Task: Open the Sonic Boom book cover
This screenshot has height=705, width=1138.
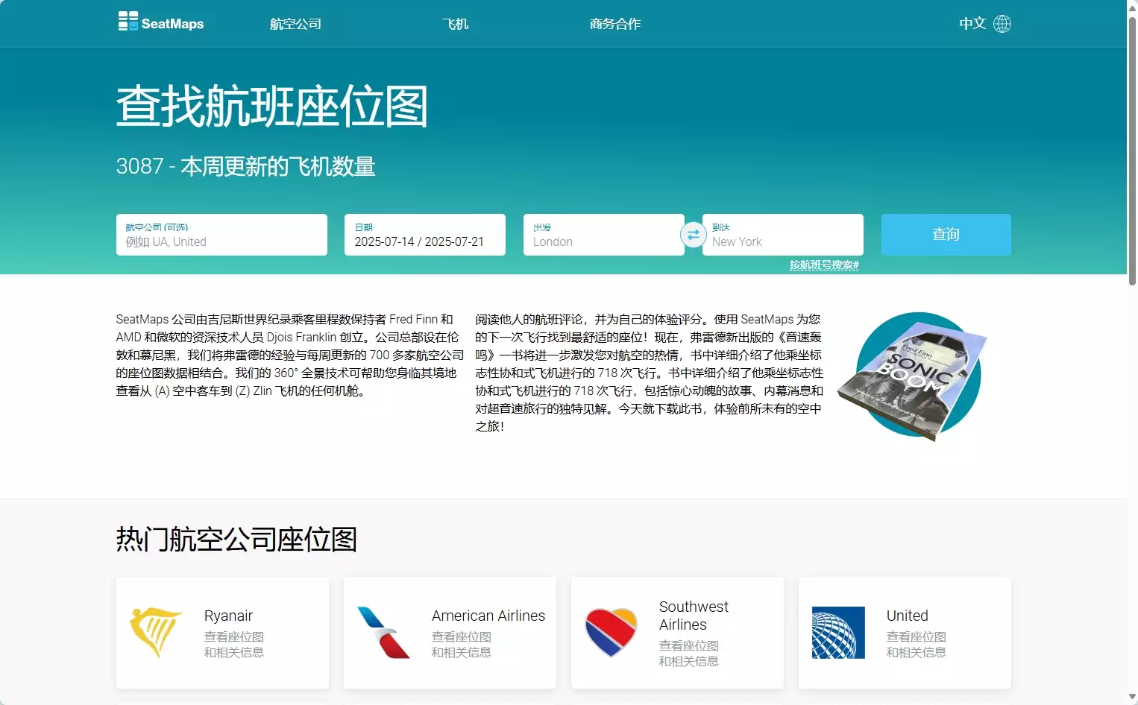Action: 913,378
